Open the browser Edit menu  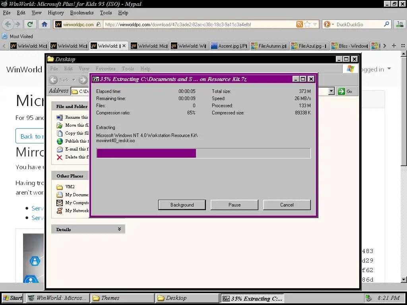tap(21, 13)
